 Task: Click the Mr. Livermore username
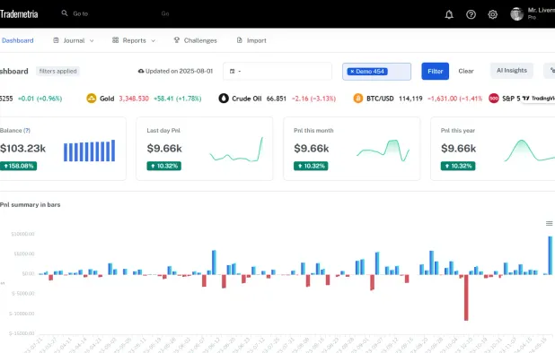click(542, 10)
